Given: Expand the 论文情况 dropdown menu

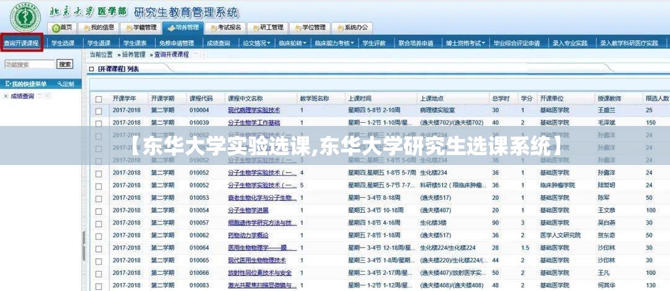Looking at the screenshot, I should pyautogui.click(x=256, y=43).
